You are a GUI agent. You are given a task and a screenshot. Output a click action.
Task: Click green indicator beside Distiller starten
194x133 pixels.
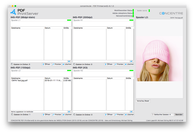[x=149, y=11]
